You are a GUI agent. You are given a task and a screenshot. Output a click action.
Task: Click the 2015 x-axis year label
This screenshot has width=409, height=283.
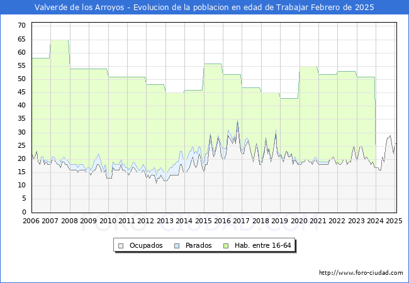pos(203,221)
